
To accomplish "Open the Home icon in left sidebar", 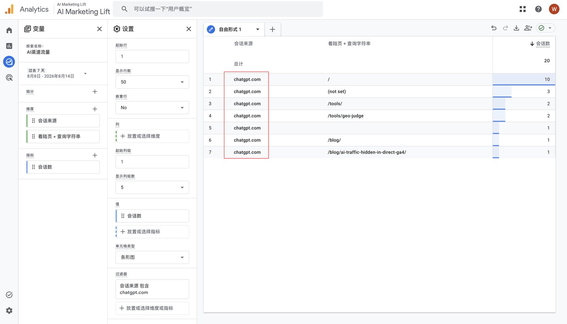I will [x=9, y=30].
